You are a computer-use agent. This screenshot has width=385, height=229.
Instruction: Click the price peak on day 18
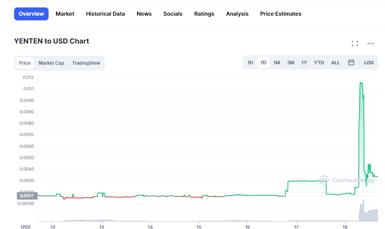point(360,83)
